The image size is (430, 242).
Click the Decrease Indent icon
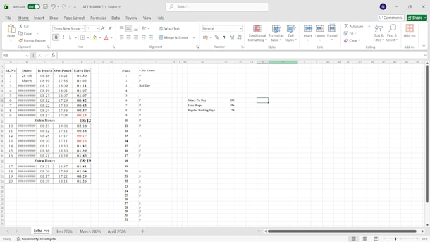tap(144, 37)
